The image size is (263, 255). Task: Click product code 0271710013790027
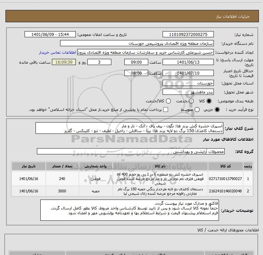click(x=225, y=179)
